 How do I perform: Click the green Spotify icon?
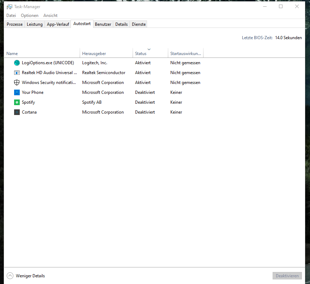point(17,102)
